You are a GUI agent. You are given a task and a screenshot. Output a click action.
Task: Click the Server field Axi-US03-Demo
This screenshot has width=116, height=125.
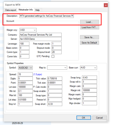pos(41,39)
